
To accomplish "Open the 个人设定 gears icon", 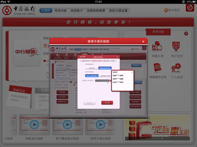I will (x=176, y=67).
